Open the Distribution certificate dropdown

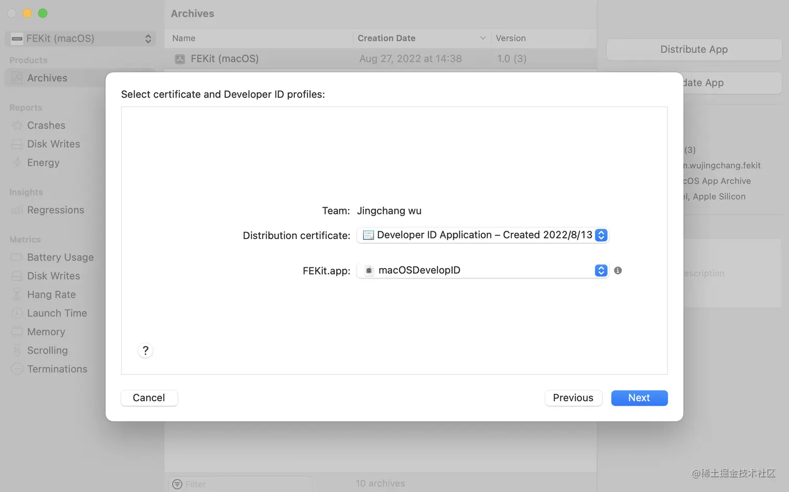pyautogui.click(x=483, y=235)
